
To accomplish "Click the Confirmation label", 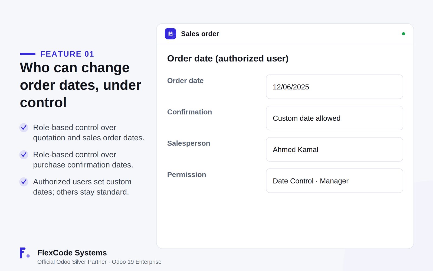I will tap(189, 112).
